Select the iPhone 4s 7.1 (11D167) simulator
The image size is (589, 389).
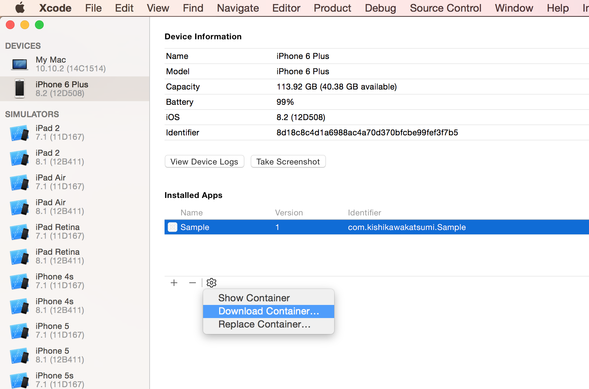(75, 281)
